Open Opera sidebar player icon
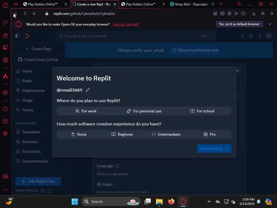The height and width of the screenshot is (208, 277). click(x=5, y=93)
